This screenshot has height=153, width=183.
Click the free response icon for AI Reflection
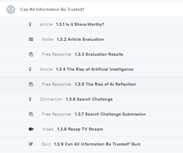[x=31, y=84]
